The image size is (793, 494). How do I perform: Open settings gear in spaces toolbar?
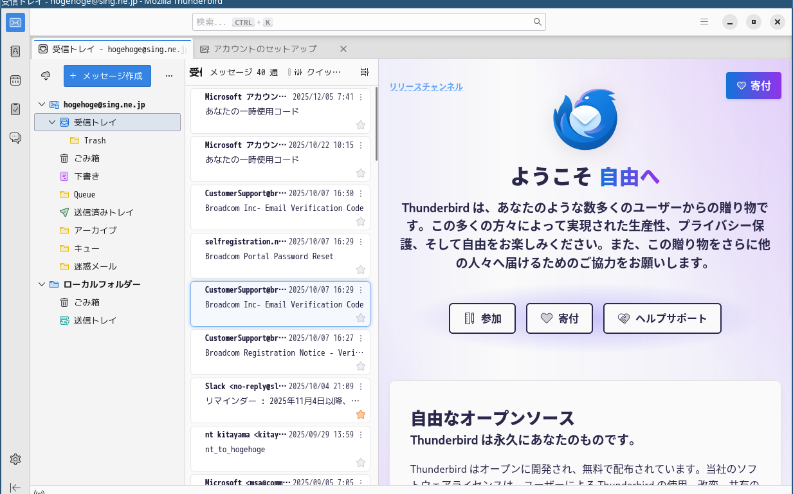pos(15,459)
